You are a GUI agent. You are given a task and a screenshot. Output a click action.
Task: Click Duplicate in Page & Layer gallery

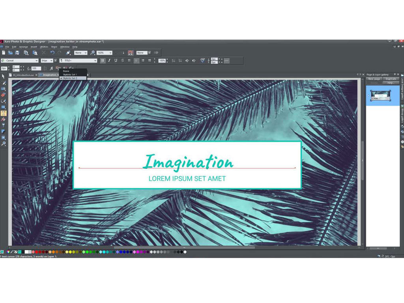point(391,79)
